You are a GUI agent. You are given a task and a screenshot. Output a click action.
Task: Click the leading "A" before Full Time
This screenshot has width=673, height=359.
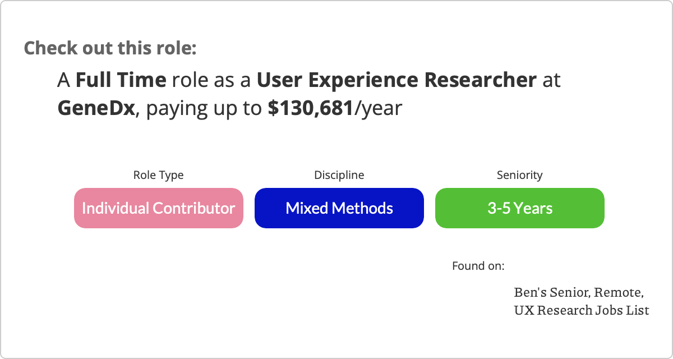point(63,81)
